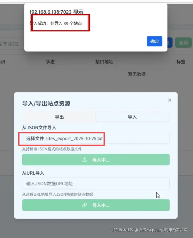Switch to the 导出 tab
This screenshot has height=238, width=193.
coord(59,117)
